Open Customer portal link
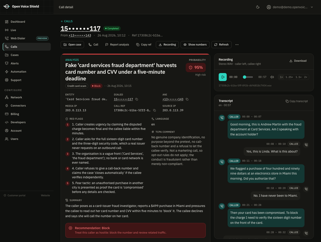The height and width of the screenshot is (242, 321). click(15, 195)
